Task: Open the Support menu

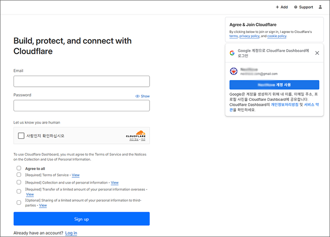Action: [303, 7]
